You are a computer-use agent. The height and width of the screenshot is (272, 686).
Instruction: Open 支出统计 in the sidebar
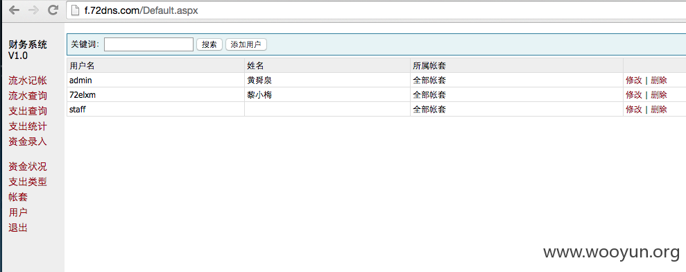pyautogui.click(x=28, y=126)
